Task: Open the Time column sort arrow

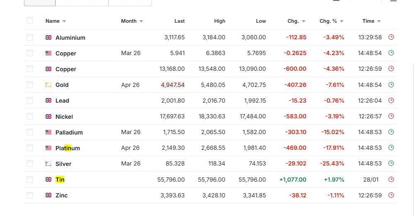Action: (x=379, y=22)
